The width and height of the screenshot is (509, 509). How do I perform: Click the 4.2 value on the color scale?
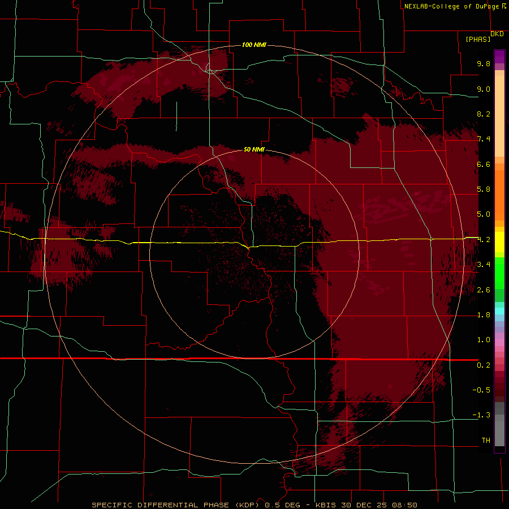(x=484, y=240)
